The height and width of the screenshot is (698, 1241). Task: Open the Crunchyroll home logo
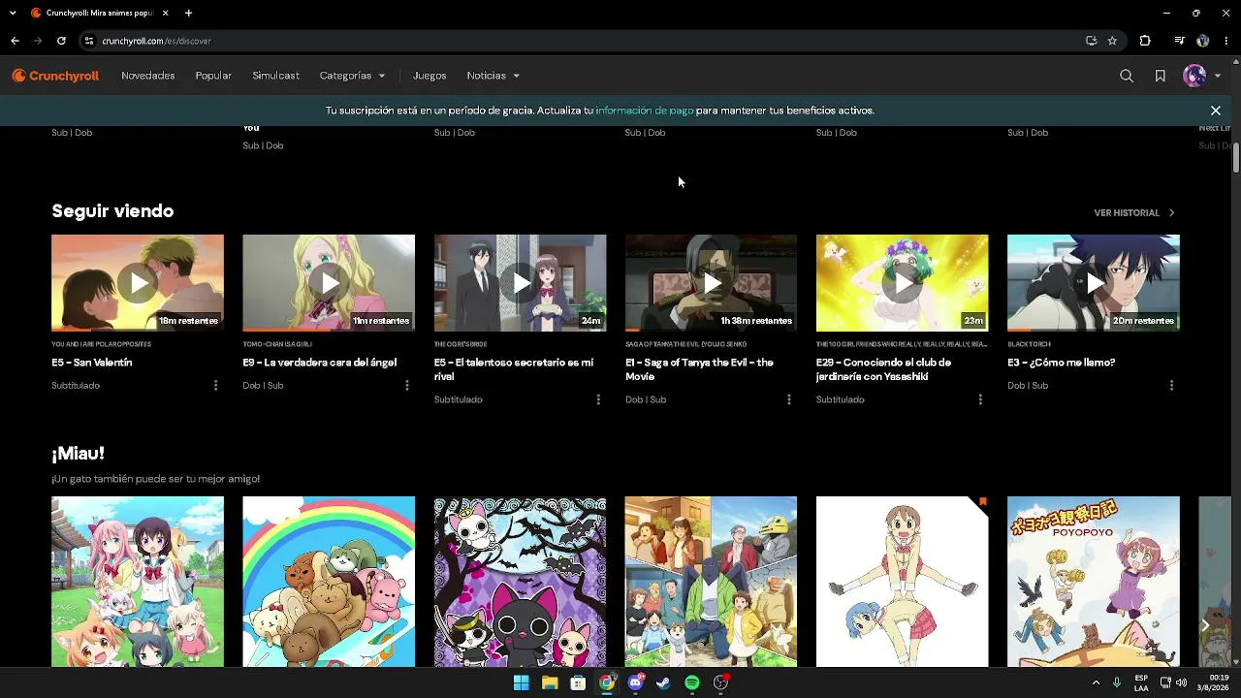point(55,76)
